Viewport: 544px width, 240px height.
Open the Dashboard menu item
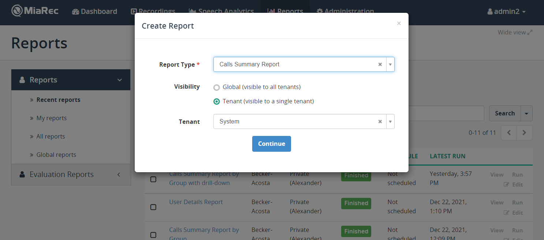(x=94, y=11)
